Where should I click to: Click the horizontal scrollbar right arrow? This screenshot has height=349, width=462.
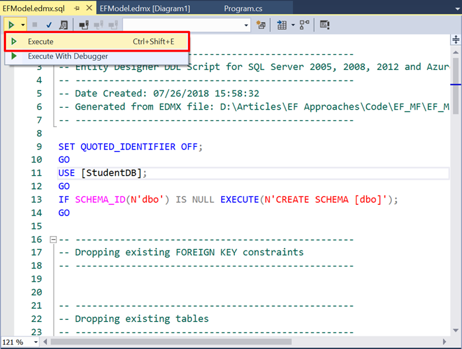pos(445,342)
